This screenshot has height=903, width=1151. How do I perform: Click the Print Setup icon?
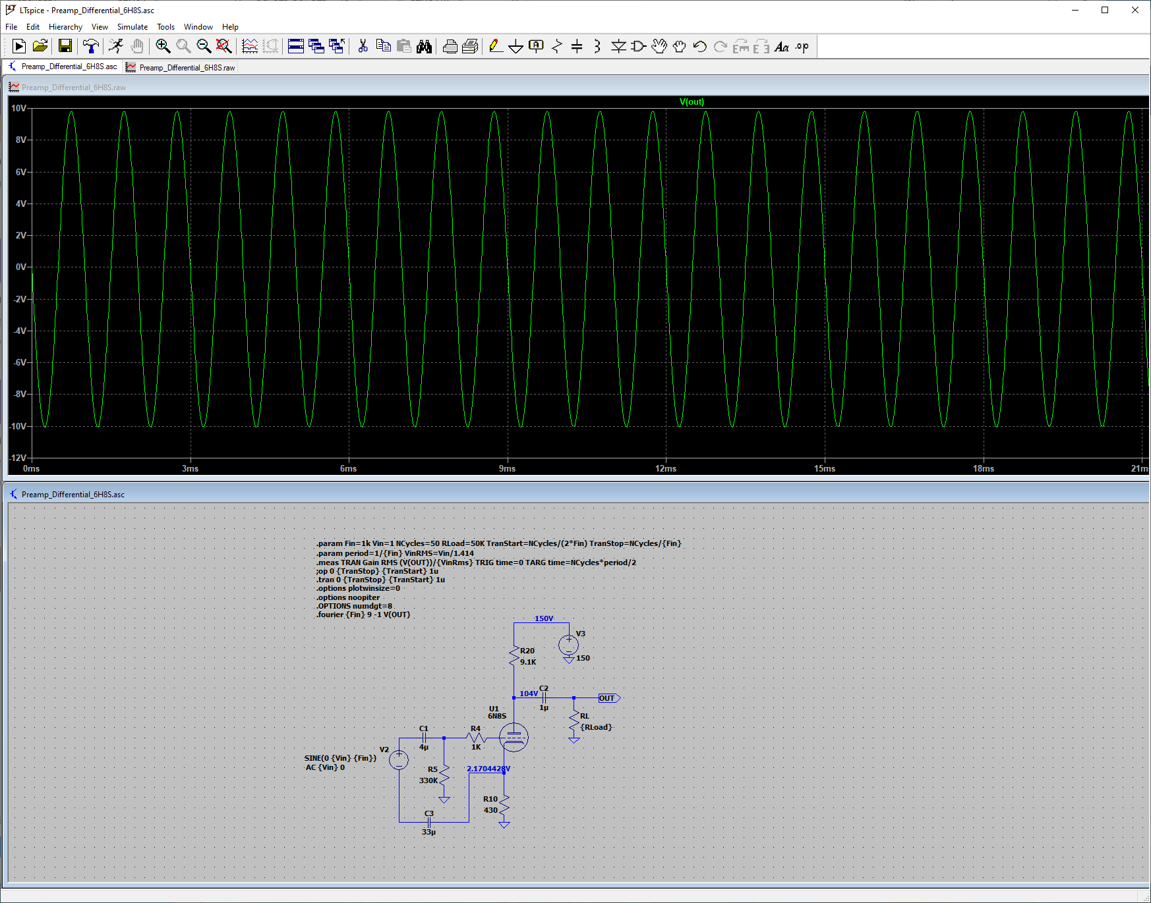coord(450,46)
